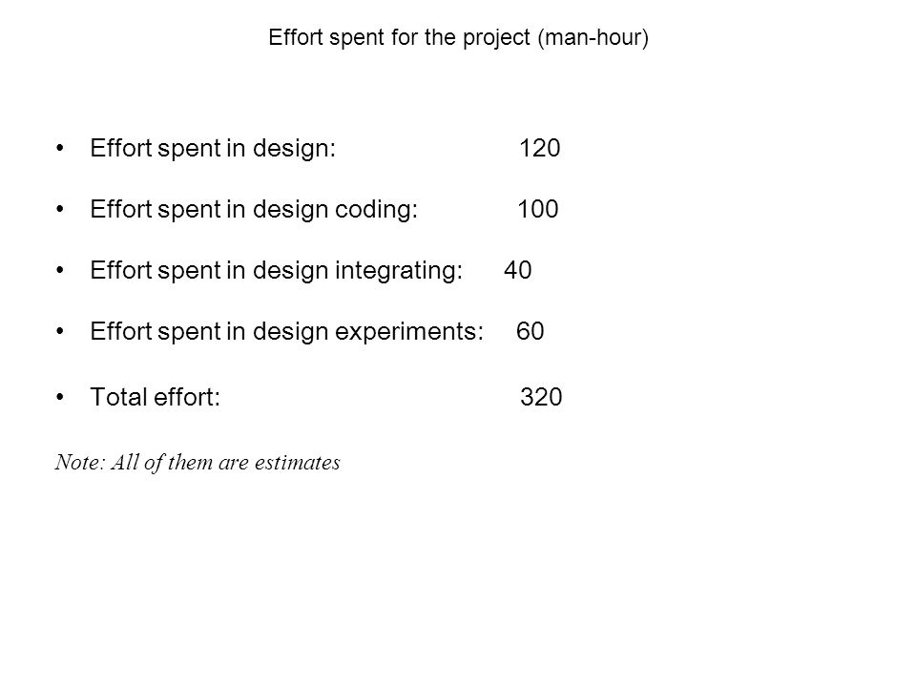Click the bullet before 'Effort spent in design:'
Image resolution: width=916 pixels, height=687 pixels.
point(59,149)
